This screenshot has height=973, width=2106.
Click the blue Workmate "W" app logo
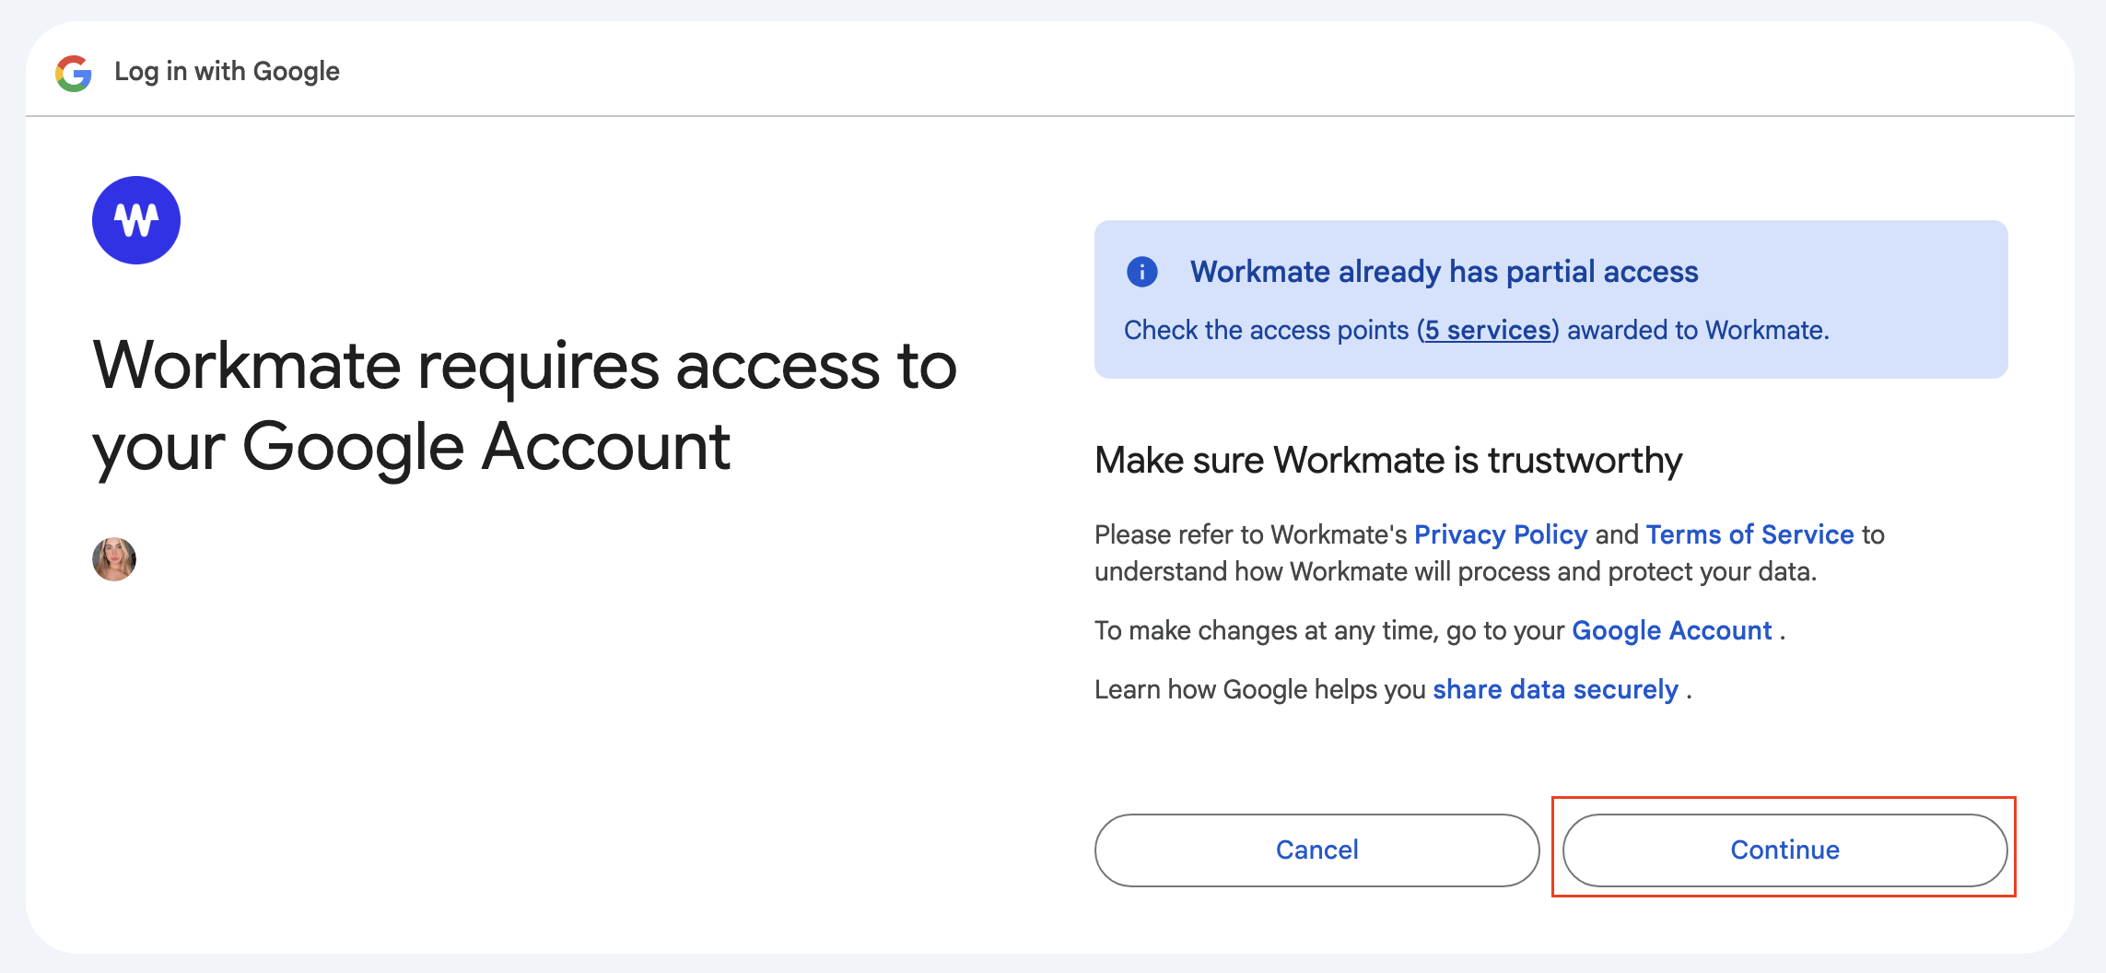click(136, 220)
